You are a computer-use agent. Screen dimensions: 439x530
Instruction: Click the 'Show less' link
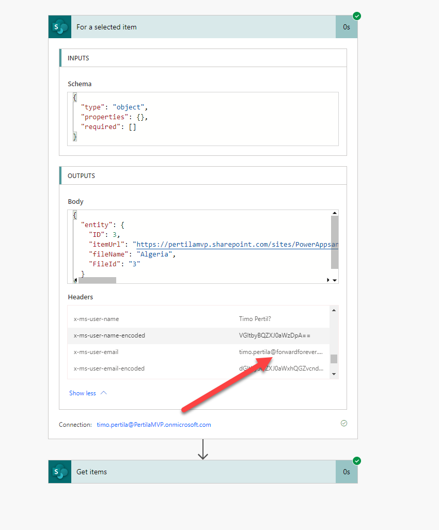(x=83, y=393)
